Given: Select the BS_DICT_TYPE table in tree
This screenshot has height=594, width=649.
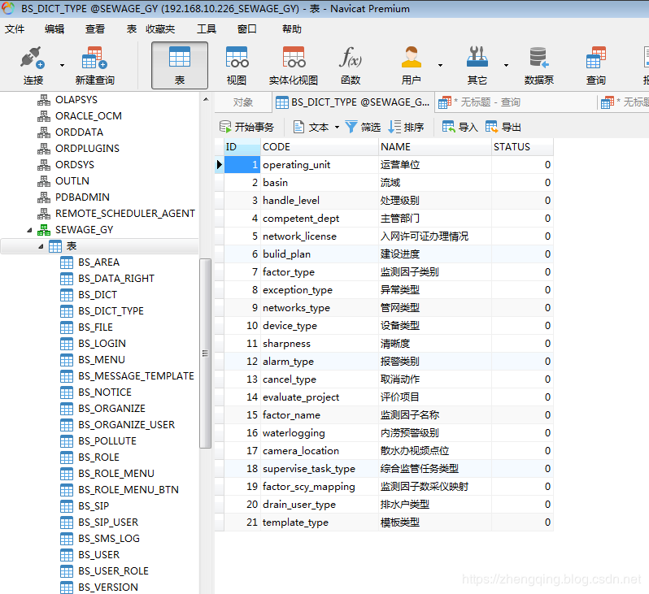Looking at the screenshot, I should [111, 310].
